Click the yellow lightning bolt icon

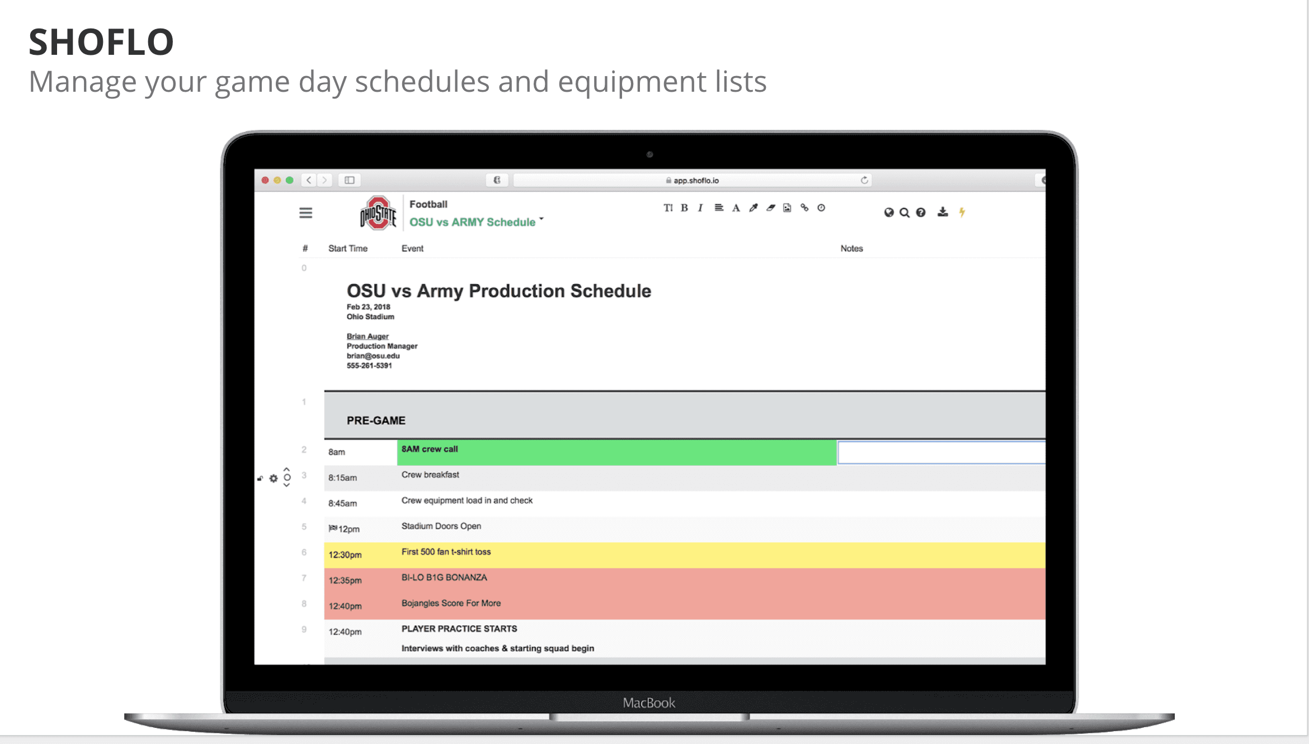962,212
